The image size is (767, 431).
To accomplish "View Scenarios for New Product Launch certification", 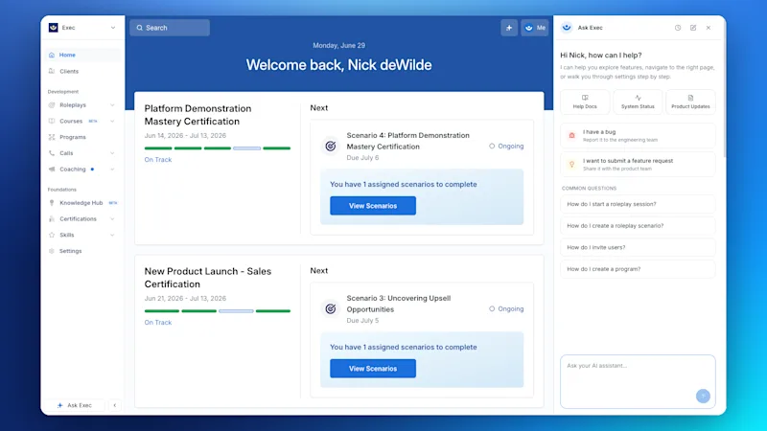I will point(373,369).
